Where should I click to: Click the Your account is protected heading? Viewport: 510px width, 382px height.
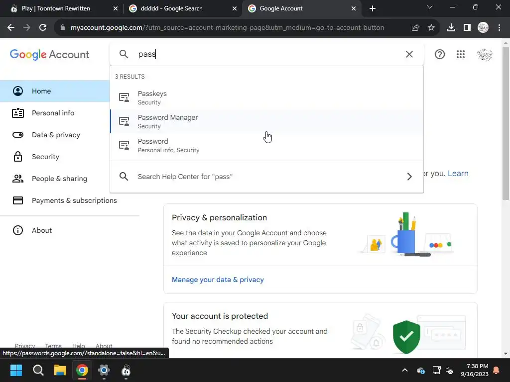tap(220, 316)
